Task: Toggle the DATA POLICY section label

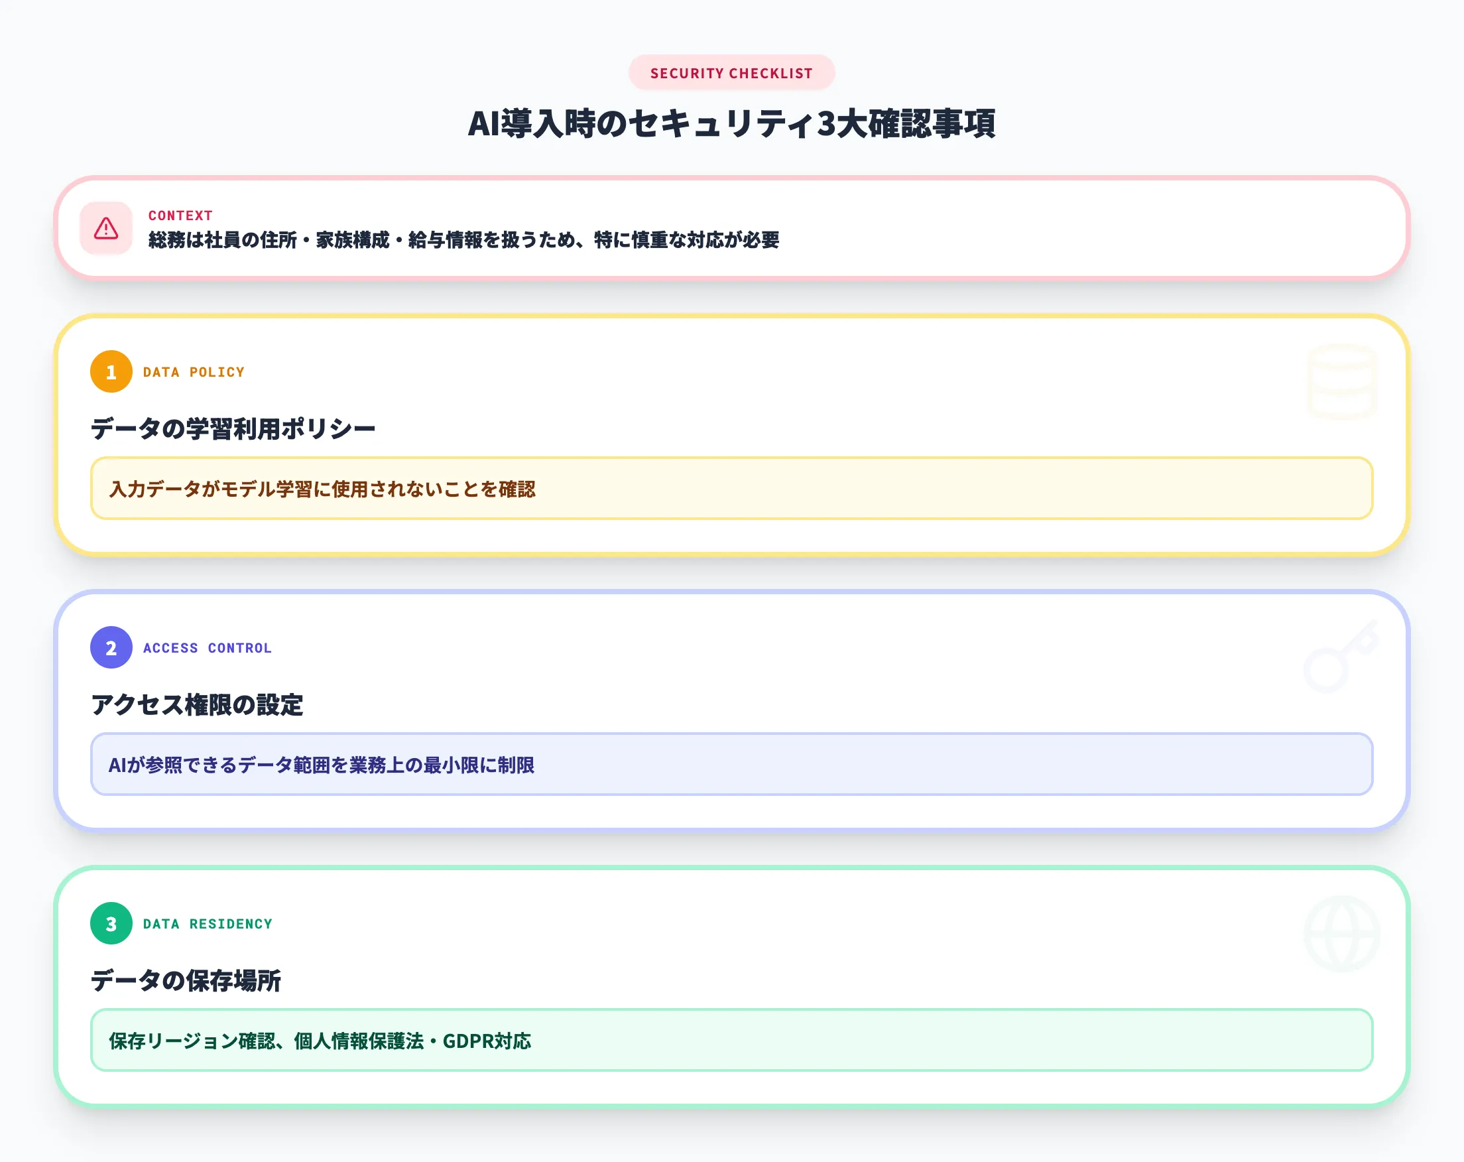Action: (x=193, y=371)
